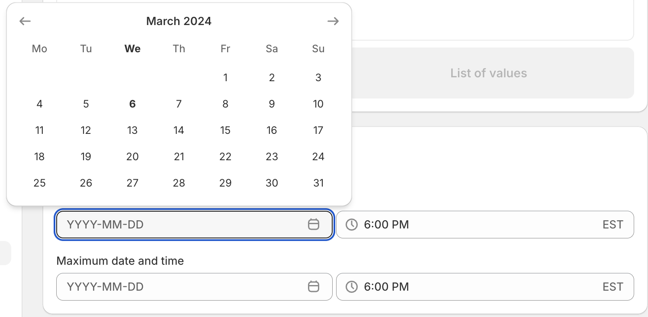Pick March 6 in the calendar
Image resolution: width=648 pixels, height=317 pixels.
132,104
